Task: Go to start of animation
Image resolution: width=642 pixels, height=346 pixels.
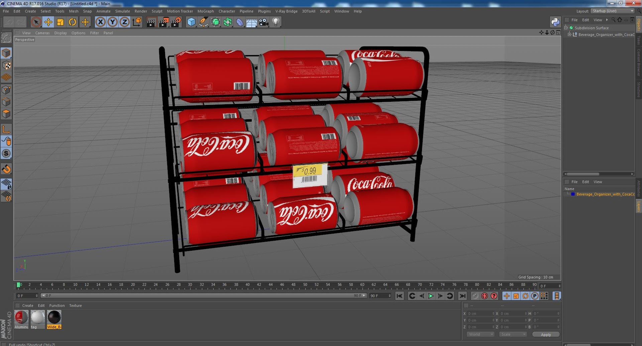Action: pos(399,296)
